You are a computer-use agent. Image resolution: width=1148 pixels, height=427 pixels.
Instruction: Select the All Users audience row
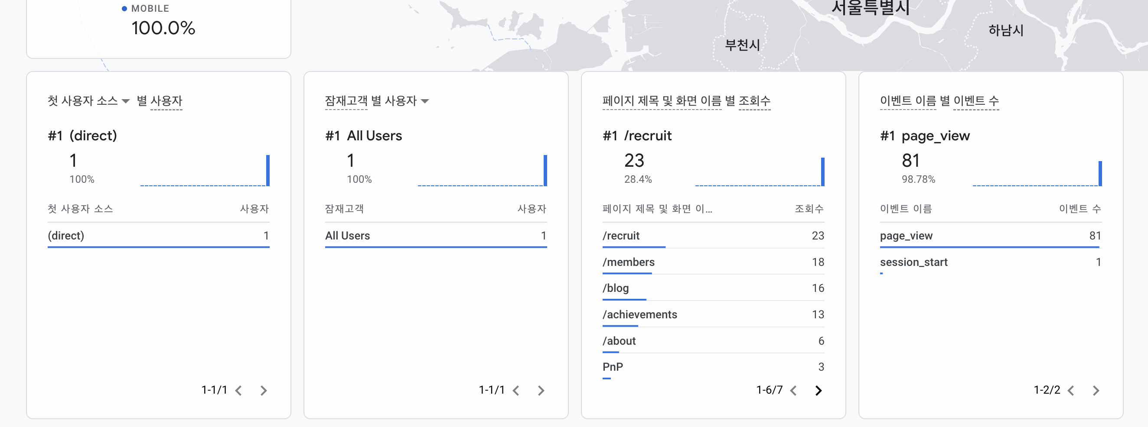(436, 236)
